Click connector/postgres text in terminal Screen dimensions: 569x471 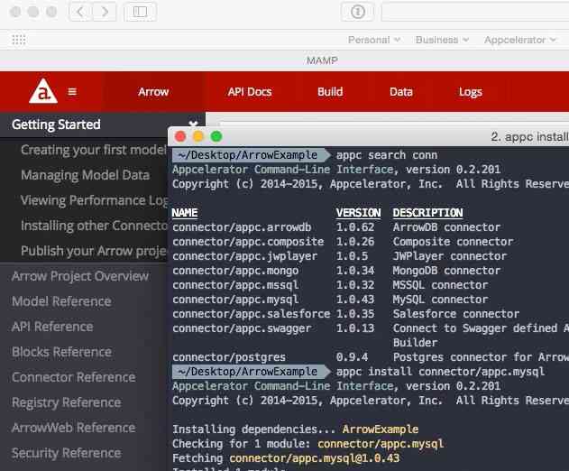pos(229,357)
